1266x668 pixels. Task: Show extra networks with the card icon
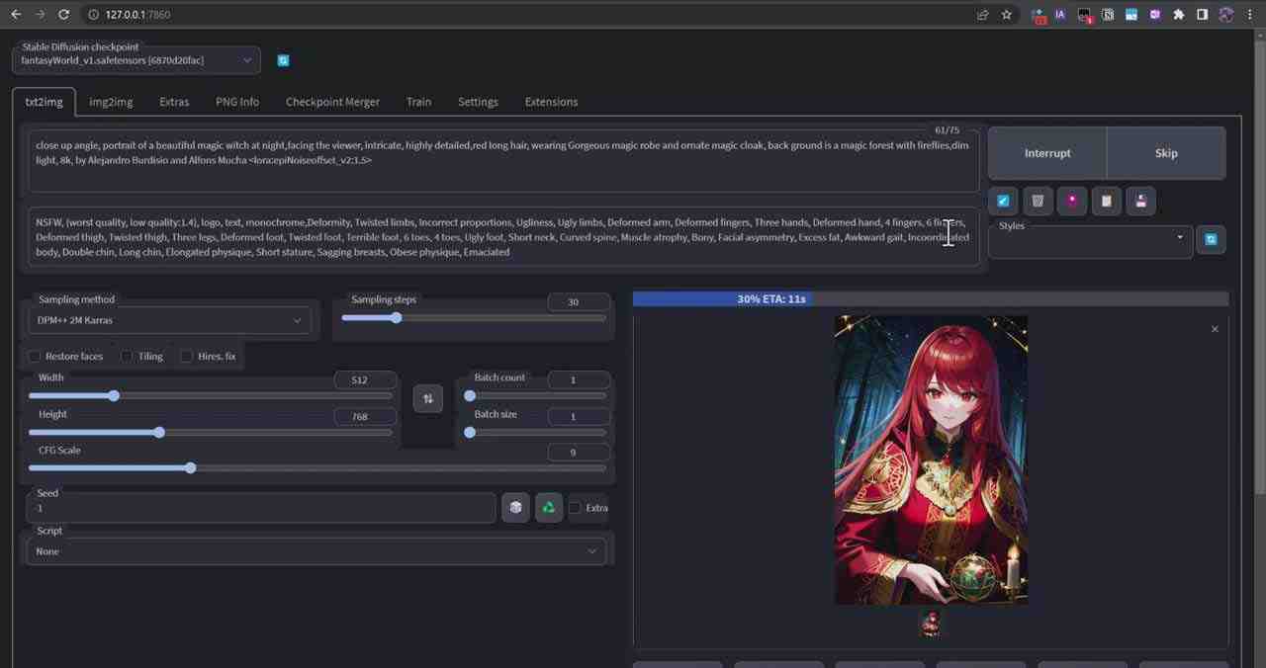[x=1072, y=201]
